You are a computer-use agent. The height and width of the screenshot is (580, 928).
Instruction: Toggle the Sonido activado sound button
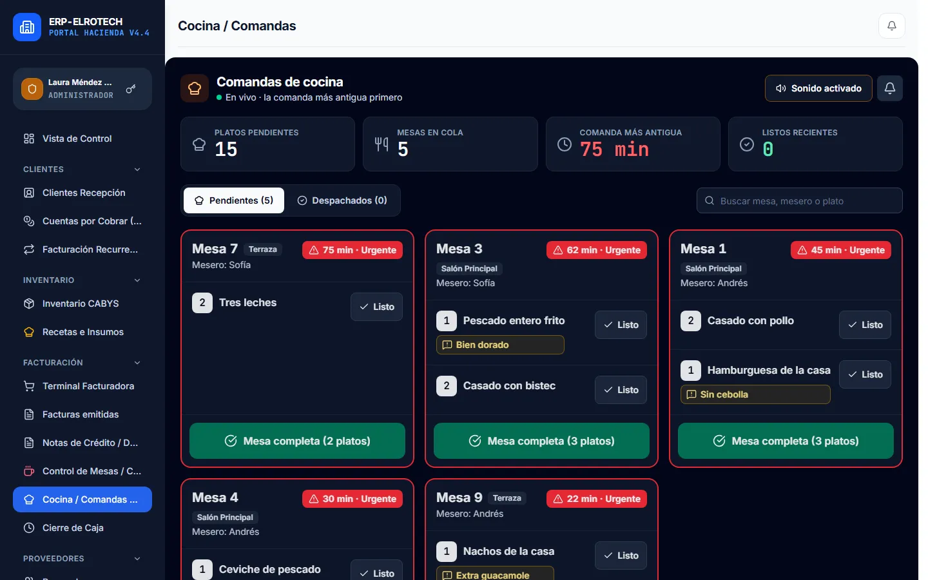click(x=818, y=88)
